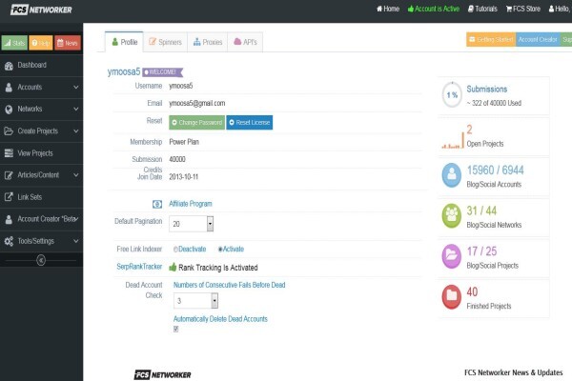Click the Reset License button
Image resolution: width=572 pixels, height=381 pixels.
point(250,123)
